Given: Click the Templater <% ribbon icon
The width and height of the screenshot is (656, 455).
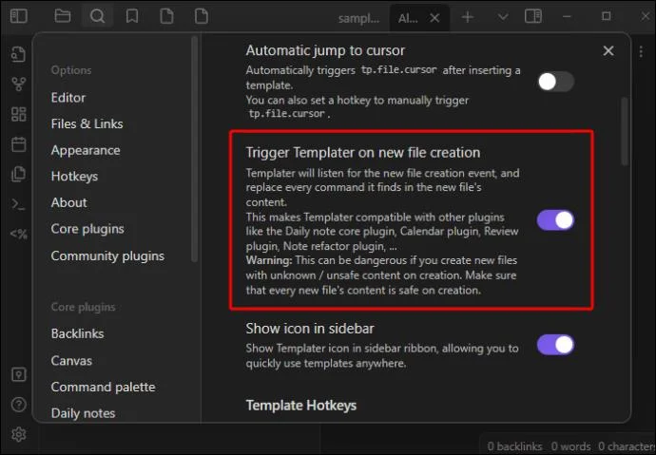Looking at the screenshot, I should click(18, 234).
